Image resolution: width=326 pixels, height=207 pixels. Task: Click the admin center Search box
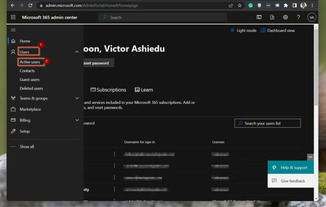(x=163, y=17)
